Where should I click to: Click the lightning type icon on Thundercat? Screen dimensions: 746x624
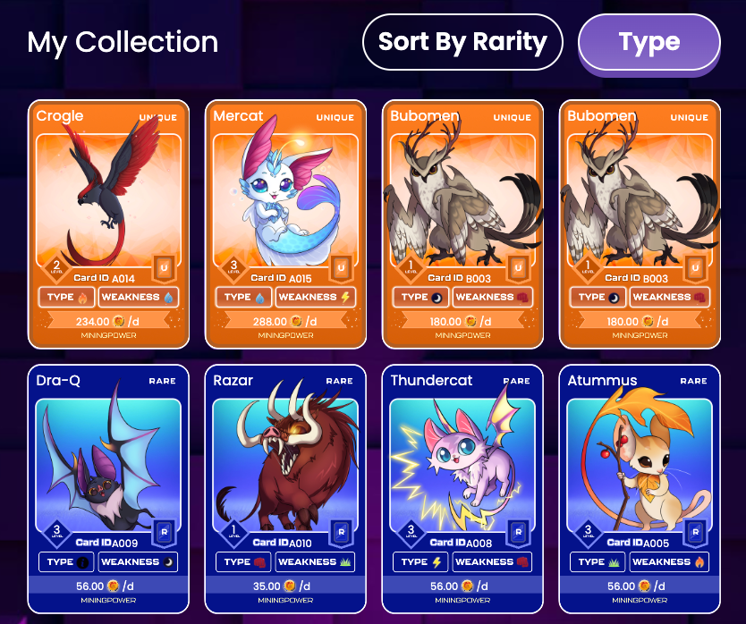437,562
